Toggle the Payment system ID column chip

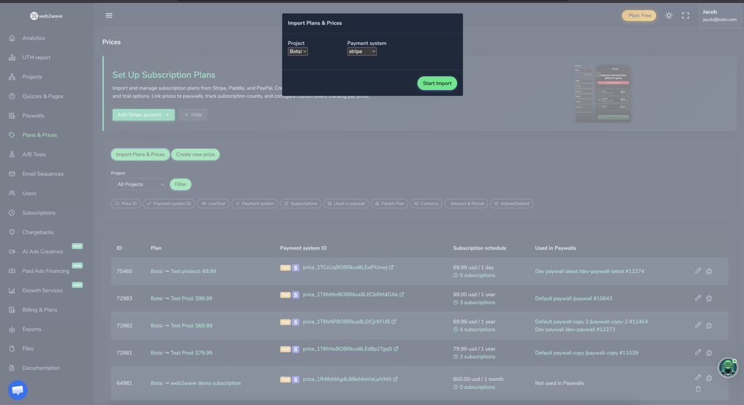(x=169, y=203)
